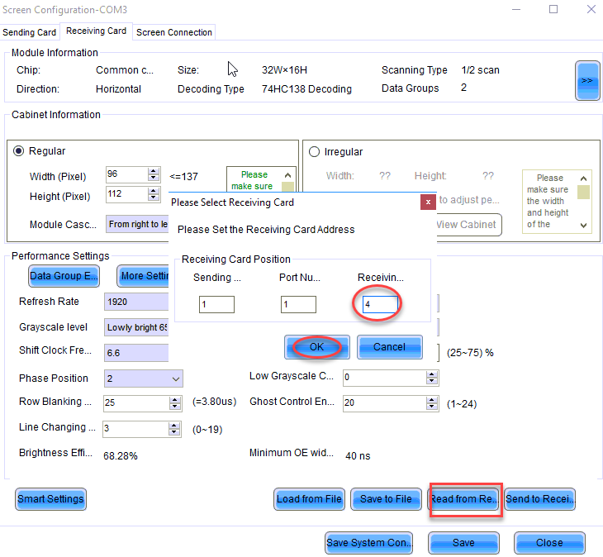
Task: Select the Irregular cabinet radio button
Action: pyautogui.click(x=314, y=151)
